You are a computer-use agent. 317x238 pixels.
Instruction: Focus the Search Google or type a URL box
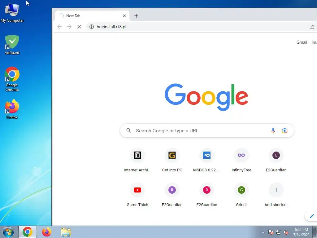(x=207, y=130)
